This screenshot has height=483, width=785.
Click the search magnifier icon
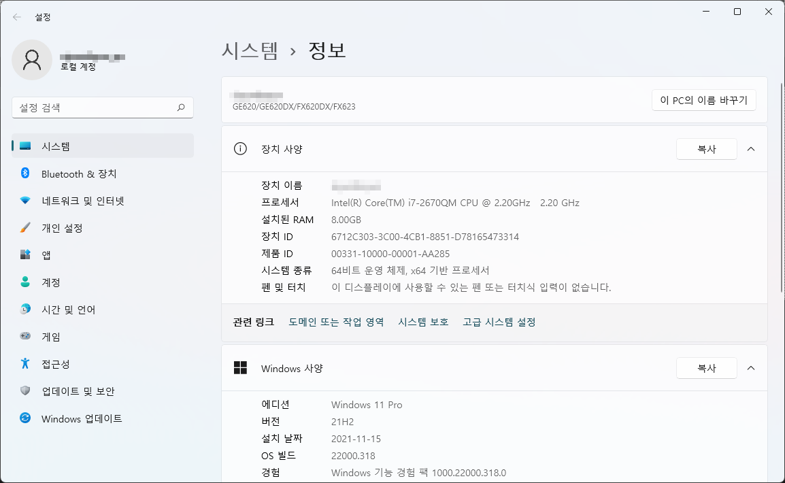click(181, 107)
